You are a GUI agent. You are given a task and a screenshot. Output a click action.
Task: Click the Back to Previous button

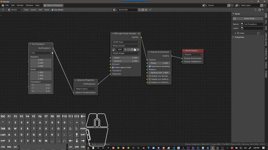tap(53, 5)
